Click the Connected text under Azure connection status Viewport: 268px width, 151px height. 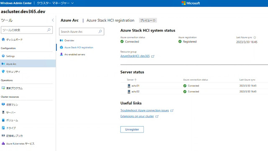tap(132, 42)
